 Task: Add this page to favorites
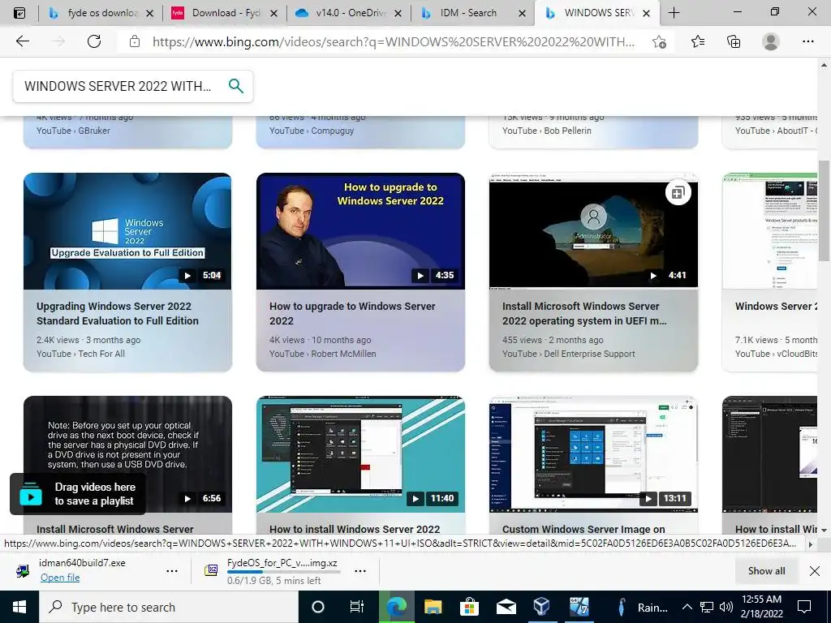coord(659,42)
